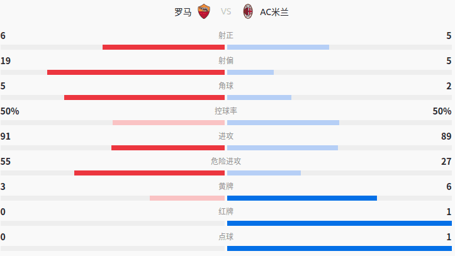The image size is (455, 256).
Task: Click Roma's 55 危险进攻 value
Action: (x=6, y=162)
